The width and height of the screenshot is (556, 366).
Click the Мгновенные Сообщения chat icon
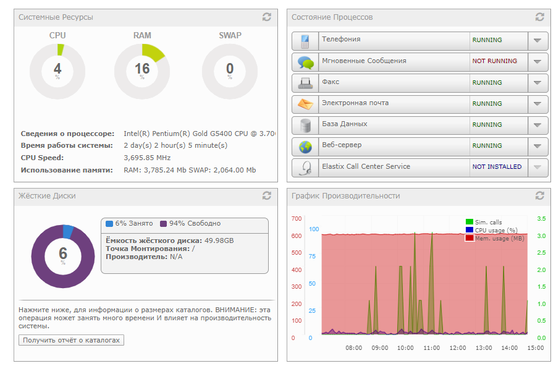(305, 62)
